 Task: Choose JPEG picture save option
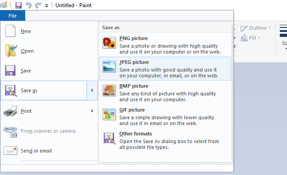click(x=165, y=68)
